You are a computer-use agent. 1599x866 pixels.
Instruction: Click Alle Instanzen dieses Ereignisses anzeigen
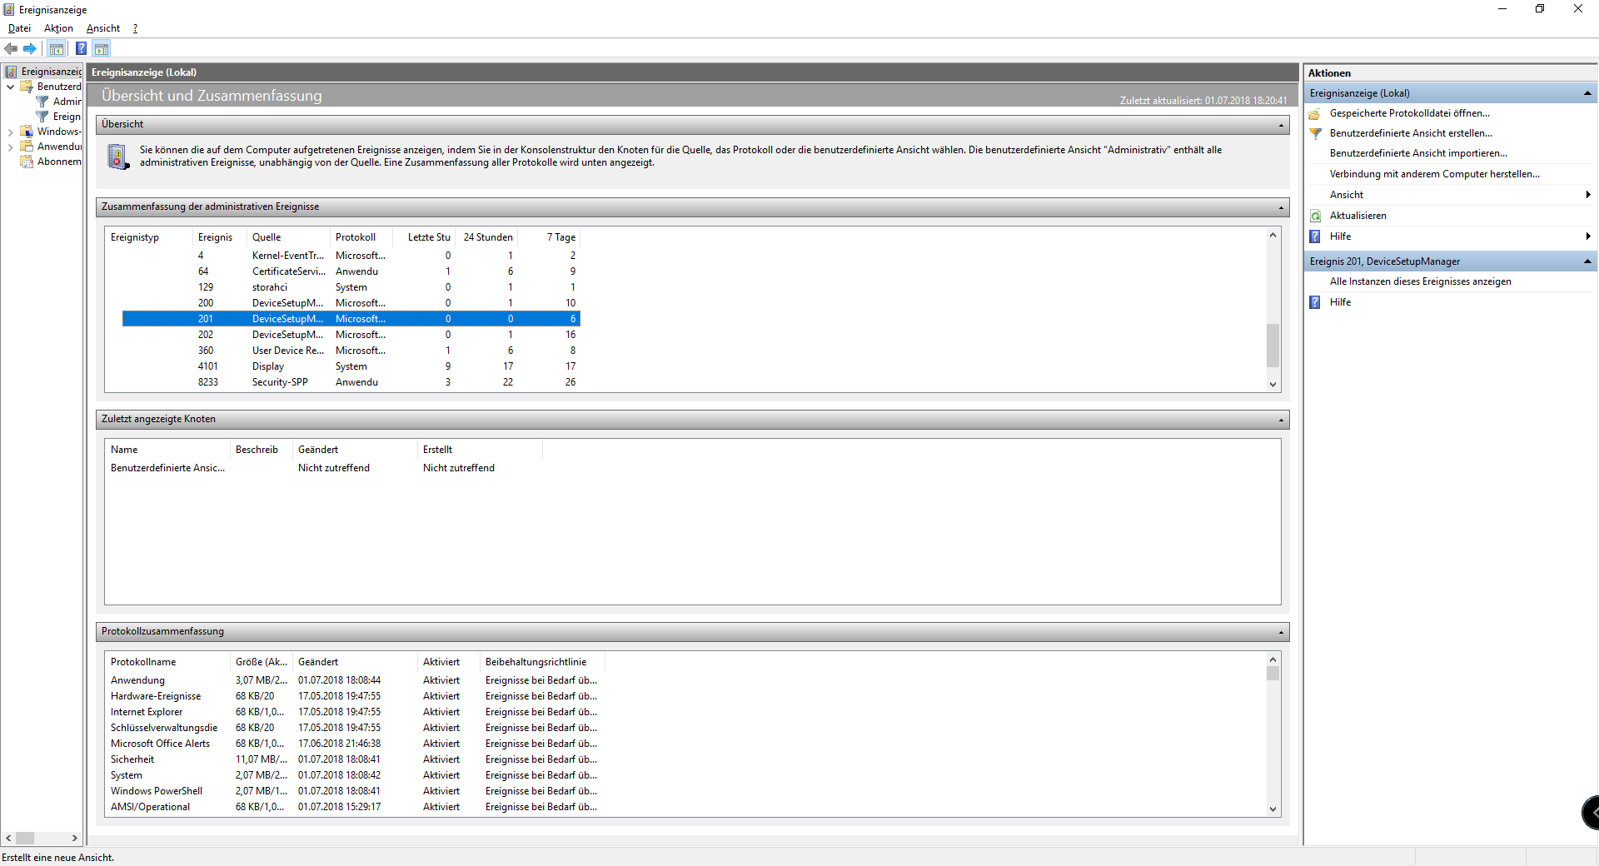[x=1420, y=281]
